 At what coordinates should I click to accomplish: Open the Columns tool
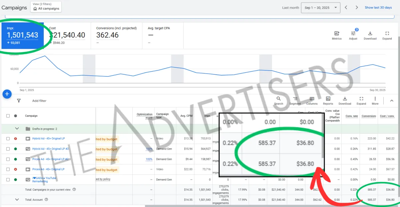click(x=312, y=101)
